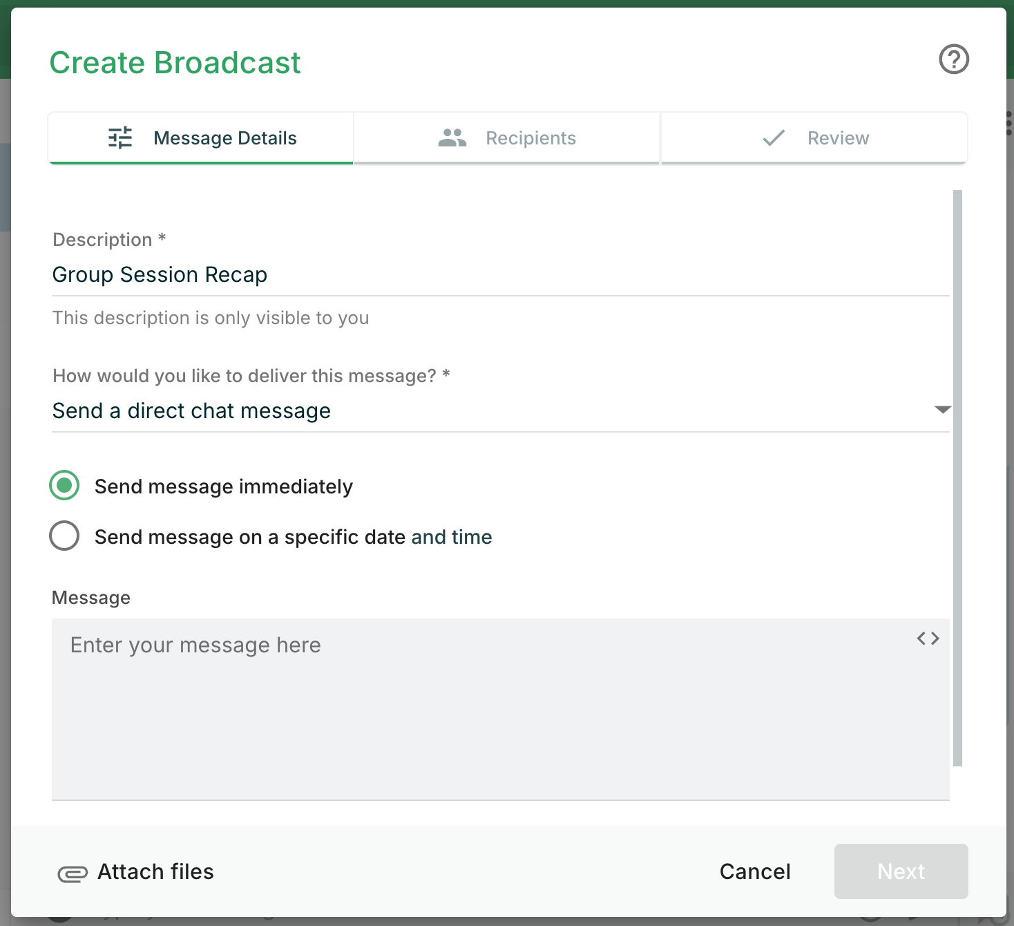Image resolution: width=1014 pixels, height=926 pixels.
Task: Open the code insertion icon in message box
Action: [x=928, y=638]
